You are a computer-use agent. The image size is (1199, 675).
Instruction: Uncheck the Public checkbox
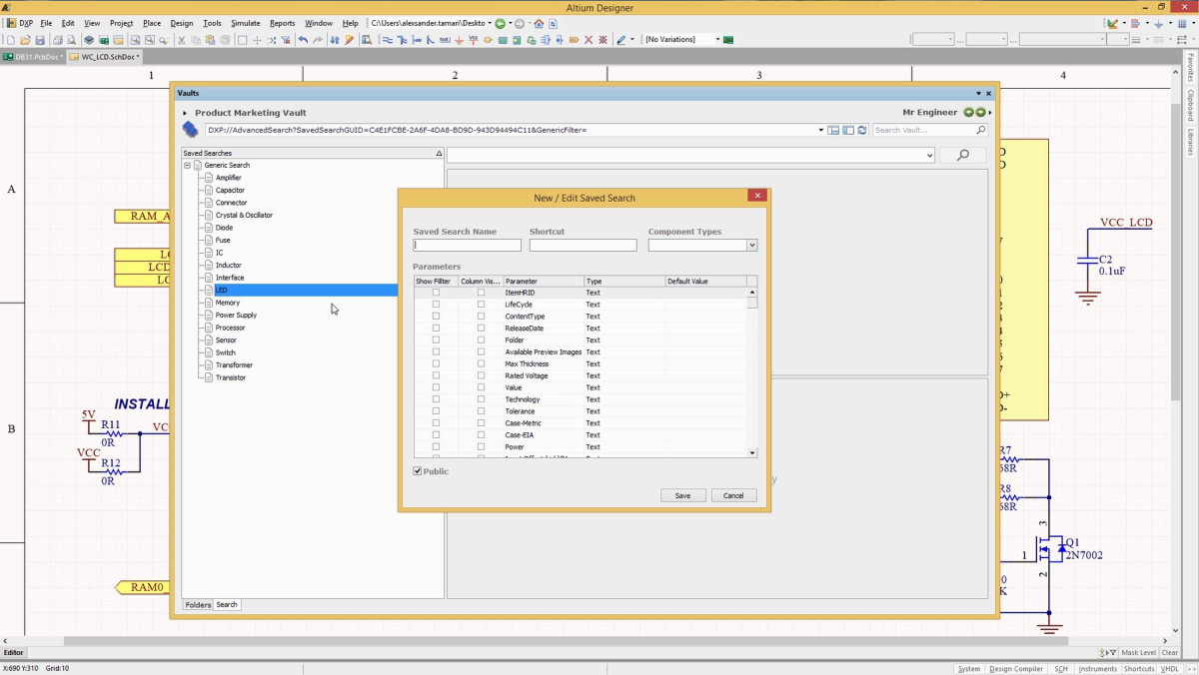coord(418,471)
